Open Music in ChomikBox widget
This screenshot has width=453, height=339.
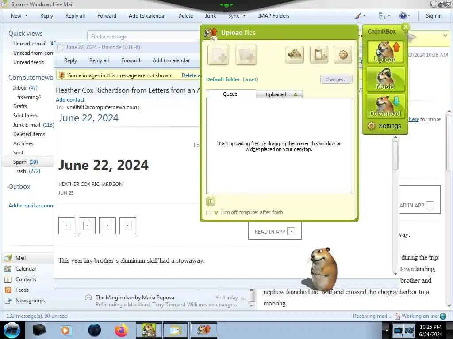385,79
